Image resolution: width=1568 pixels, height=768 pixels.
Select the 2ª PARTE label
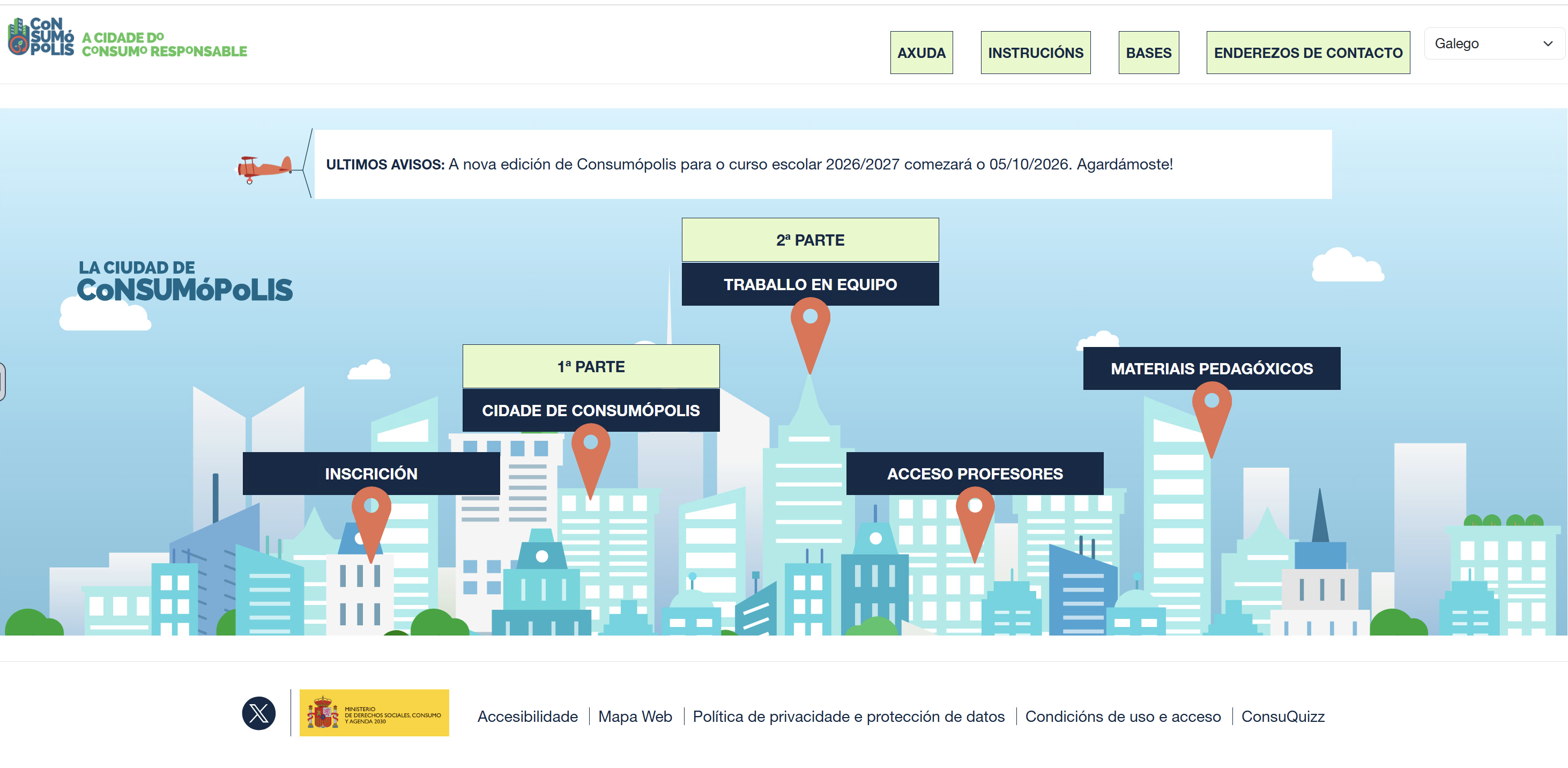click(809, 240)
